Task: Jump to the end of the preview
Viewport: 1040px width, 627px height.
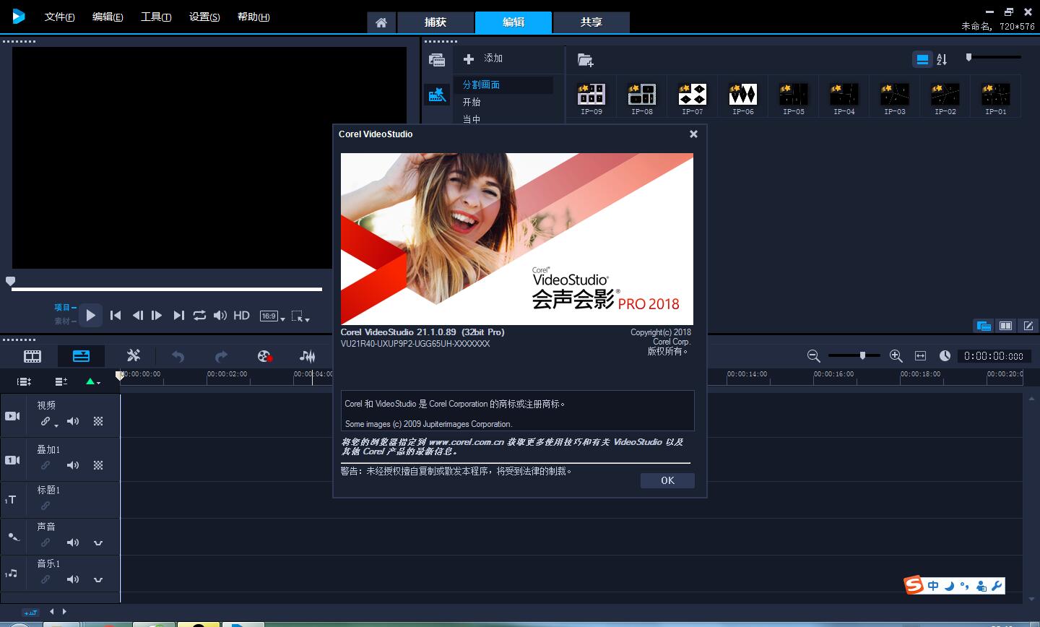Action: 178,315
